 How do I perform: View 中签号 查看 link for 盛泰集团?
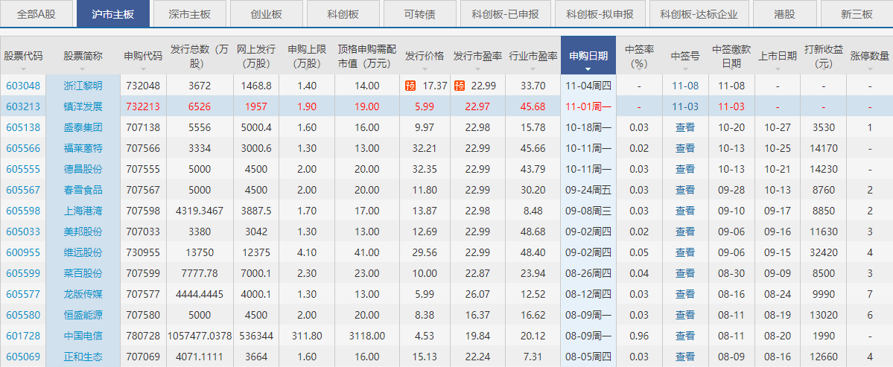[685, 127]
